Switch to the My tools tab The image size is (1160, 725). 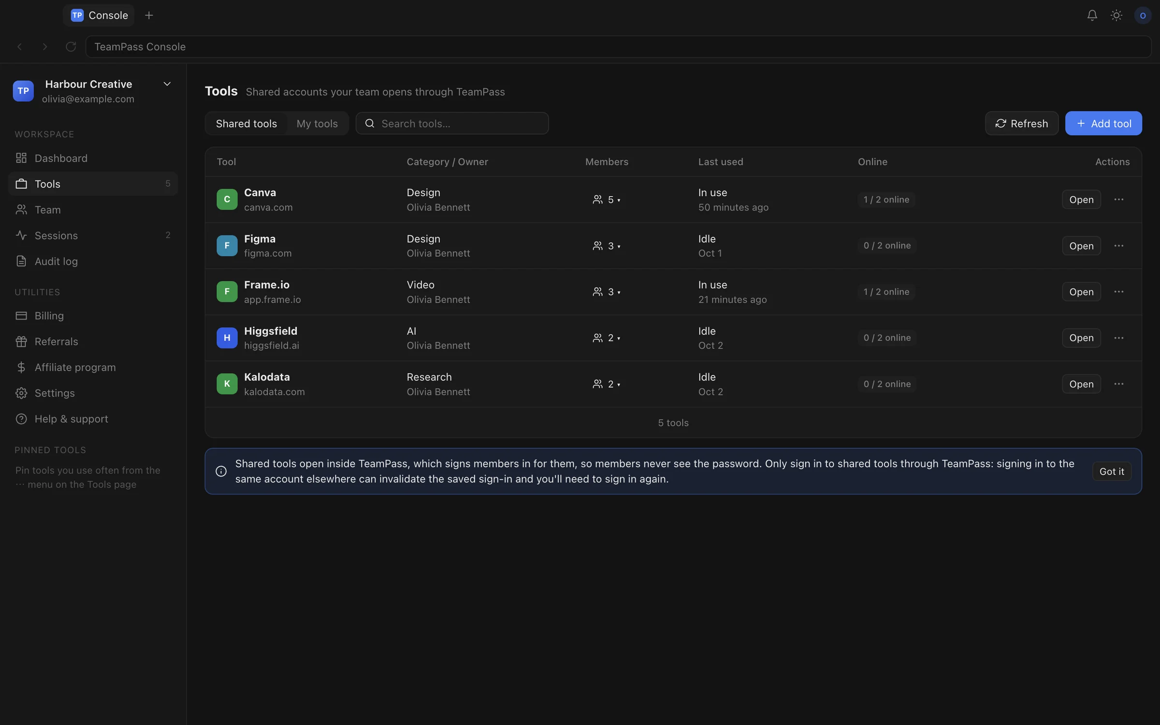[317, 124]
